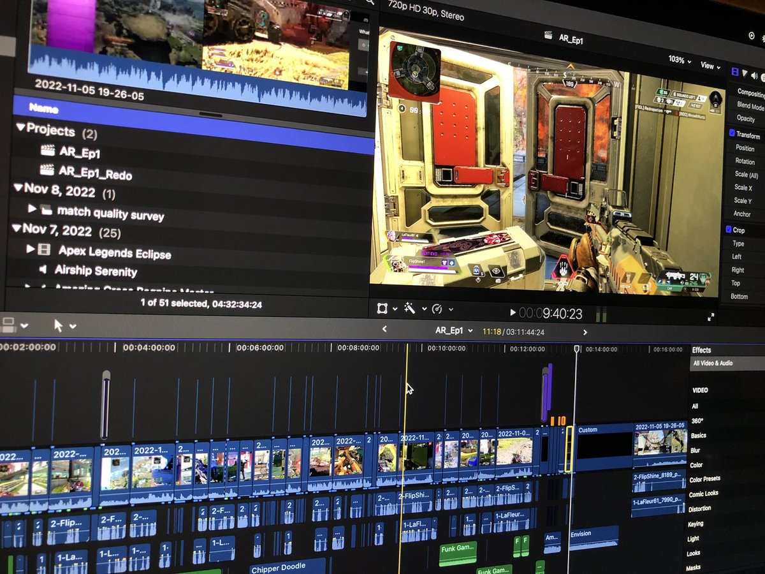Collapse the Nov 7, 2022 group
This screenshot has height=574, width=765.
click(17, 227)
